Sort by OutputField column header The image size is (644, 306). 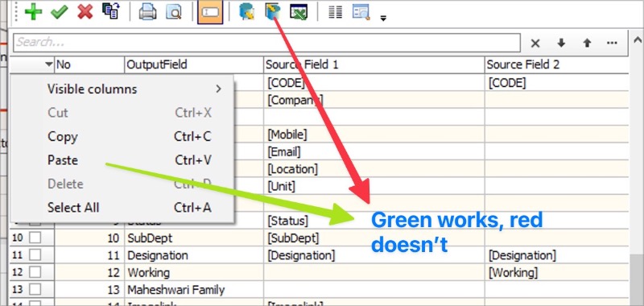click(194, 64)
